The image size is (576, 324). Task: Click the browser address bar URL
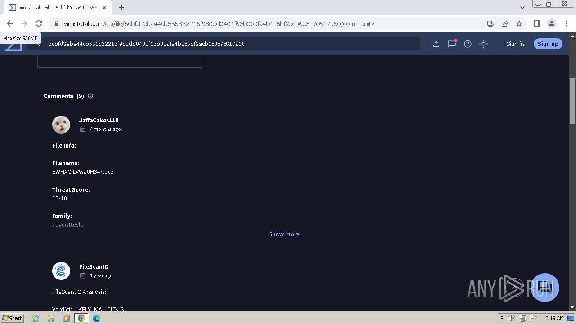(219, 24)
